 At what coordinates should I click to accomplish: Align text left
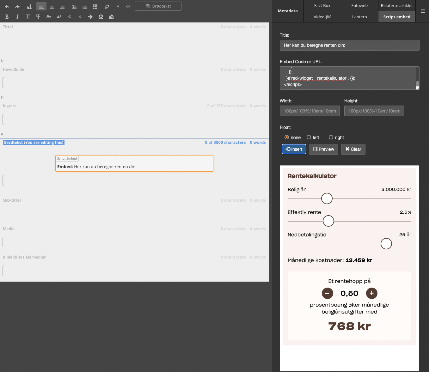click(x=41, y=6)
